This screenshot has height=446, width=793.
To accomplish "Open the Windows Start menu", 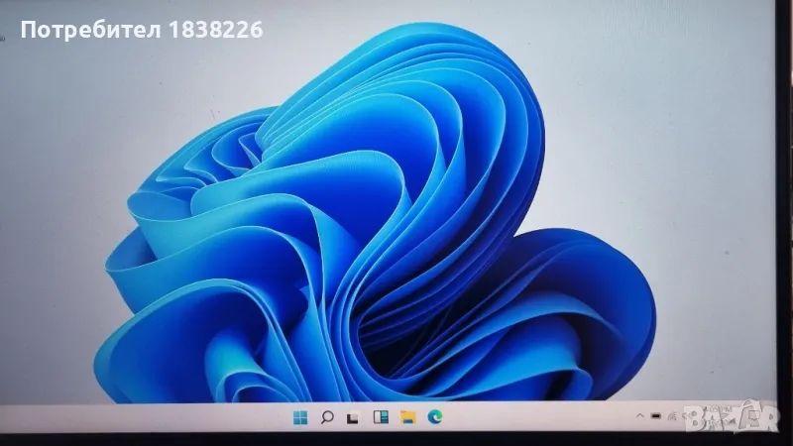I will pyautogui.click(x=299, y=416).
